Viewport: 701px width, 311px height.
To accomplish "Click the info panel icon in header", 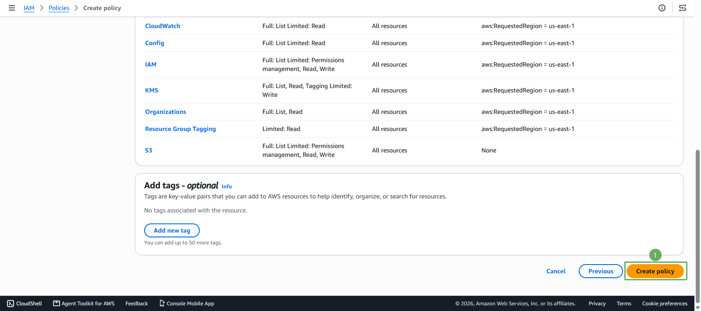I will click(662, 8).
